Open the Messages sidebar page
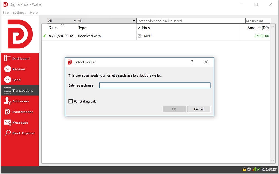The image size is (279, 174). tap(20, 122)
